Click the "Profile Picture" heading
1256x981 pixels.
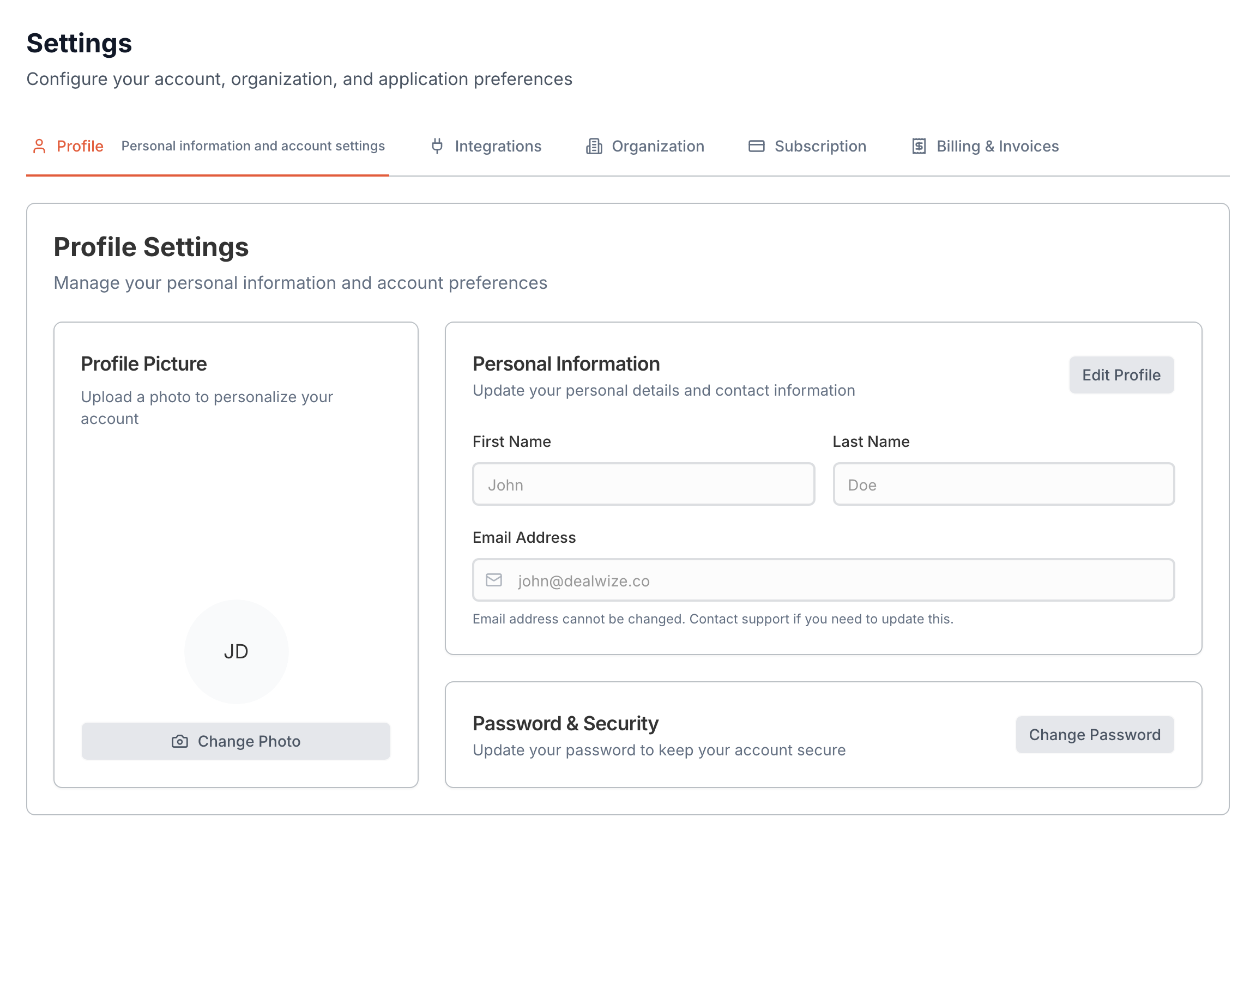tap(144, 364)
